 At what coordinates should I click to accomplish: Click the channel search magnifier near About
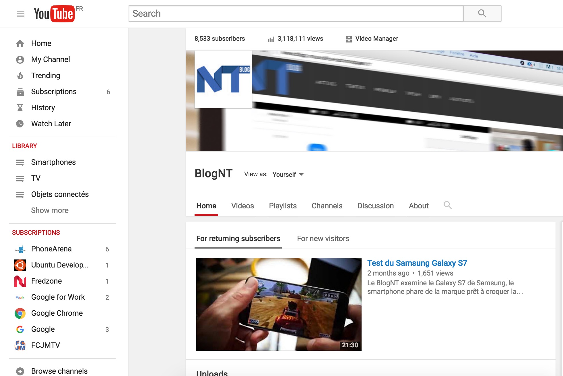(448, 206)
